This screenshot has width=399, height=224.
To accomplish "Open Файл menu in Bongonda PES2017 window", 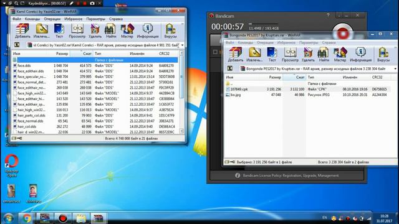I will pyautogui.click(x=229, y=42).
